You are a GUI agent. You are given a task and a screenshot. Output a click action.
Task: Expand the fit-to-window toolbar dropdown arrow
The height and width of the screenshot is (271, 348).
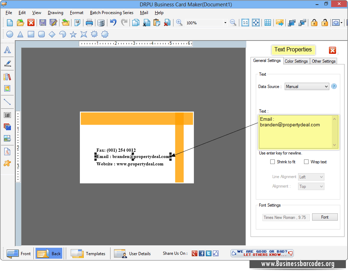tap(341, 23)
